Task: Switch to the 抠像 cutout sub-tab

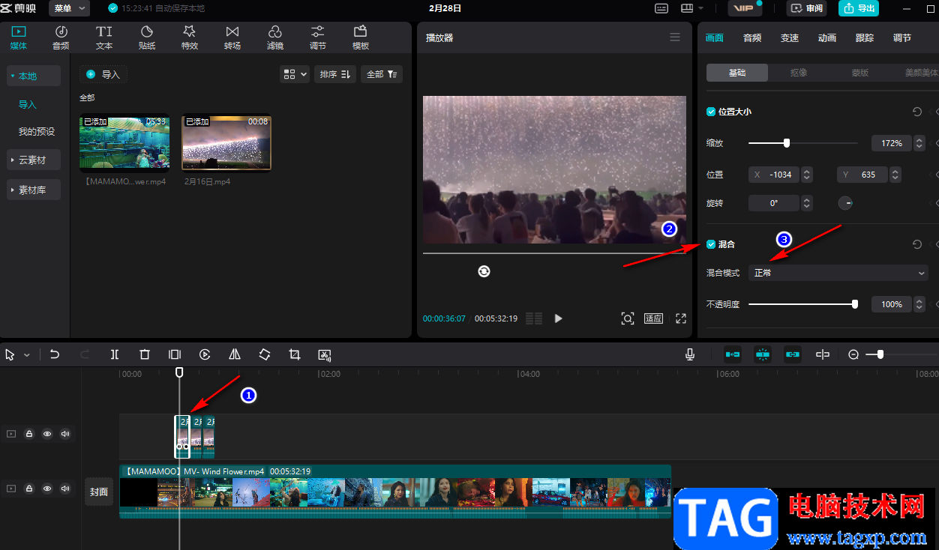Action: tap(799, 73)
